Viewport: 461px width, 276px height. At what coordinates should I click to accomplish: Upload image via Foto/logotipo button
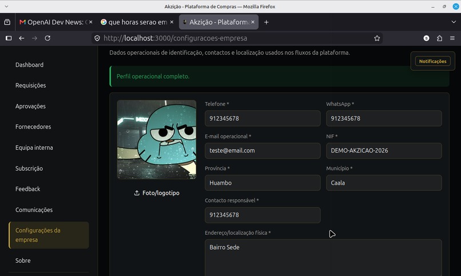pos(157,193)
